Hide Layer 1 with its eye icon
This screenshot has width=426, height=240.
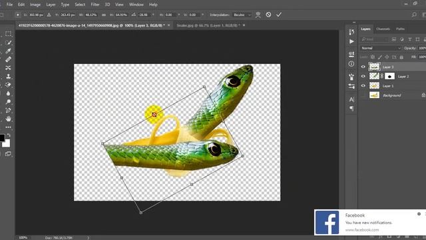[363, 86]
